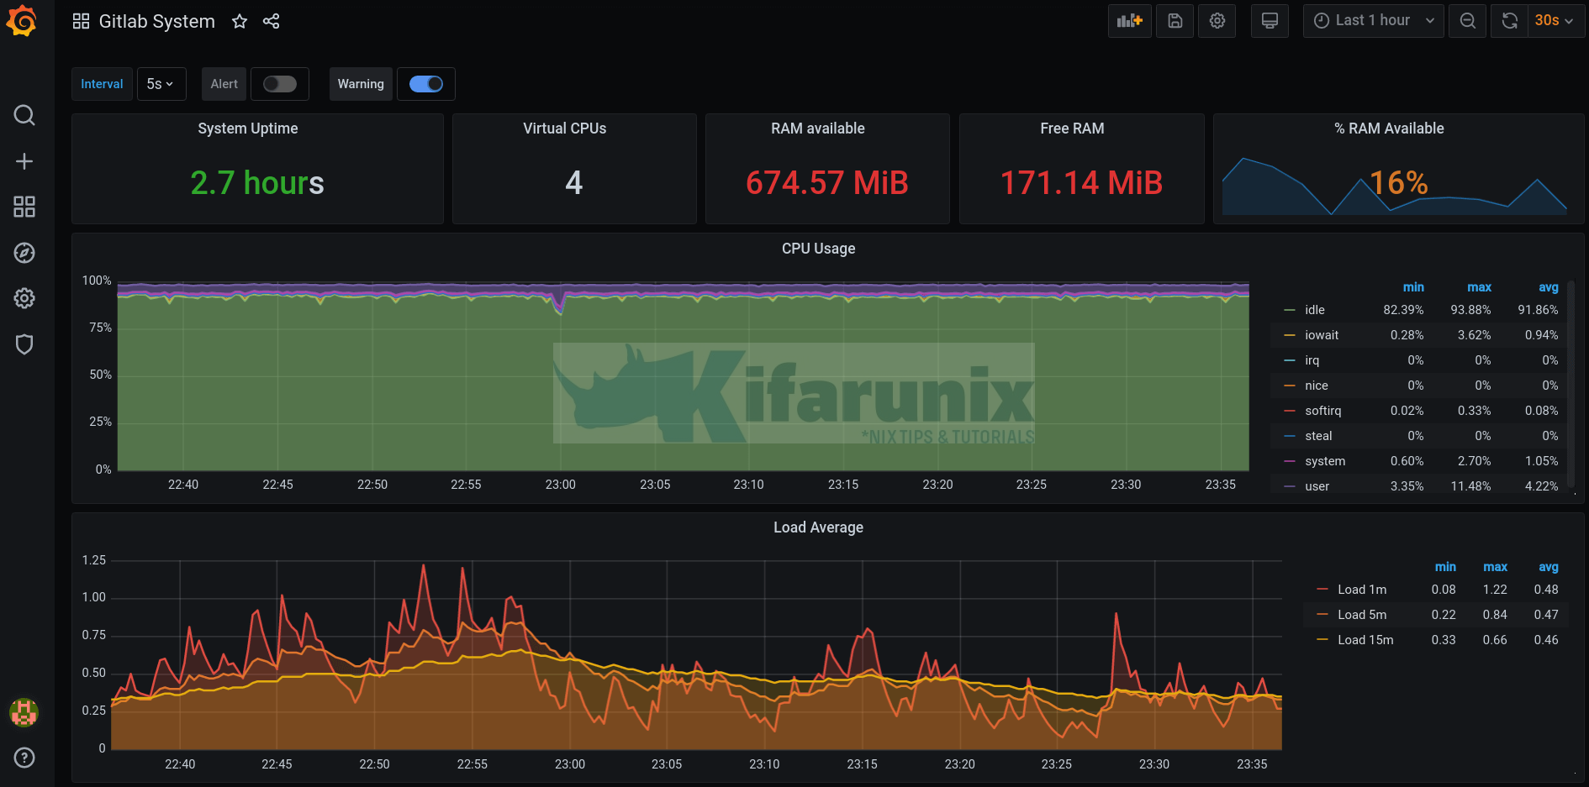Share the dashboard
Screen dimensions: 1589x787
click(271, 21)
